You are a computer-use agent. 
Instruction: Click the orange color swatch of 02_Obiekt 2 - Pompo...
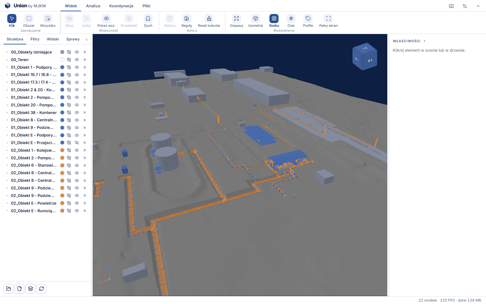62,158
